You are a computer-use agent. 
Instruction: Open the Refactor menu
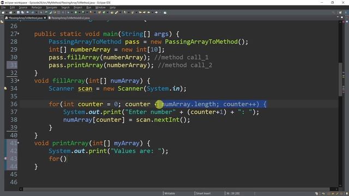pyautogui.click(x=37, y=8)
